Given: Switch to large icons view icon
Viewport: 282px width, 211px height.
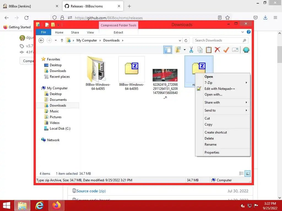Looking at the screenshot, I should coord(248,174).
